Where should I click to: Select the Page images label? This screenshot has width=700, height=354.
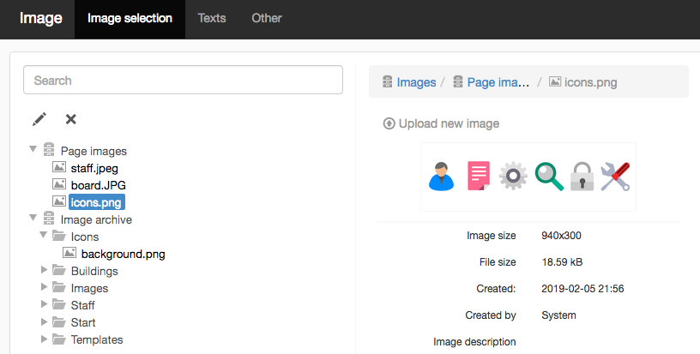(x=94, y=151)
